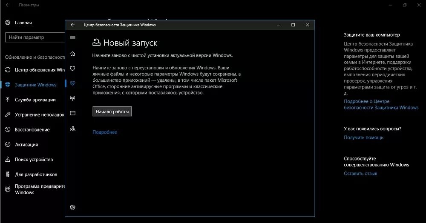The image size is (426, 223).
Task: Click the Активация checkmark circle icon
Action: tap(8, 144)
